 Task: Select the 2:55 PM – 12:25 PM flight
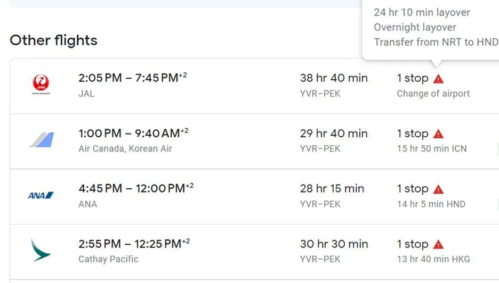point(130,244)
